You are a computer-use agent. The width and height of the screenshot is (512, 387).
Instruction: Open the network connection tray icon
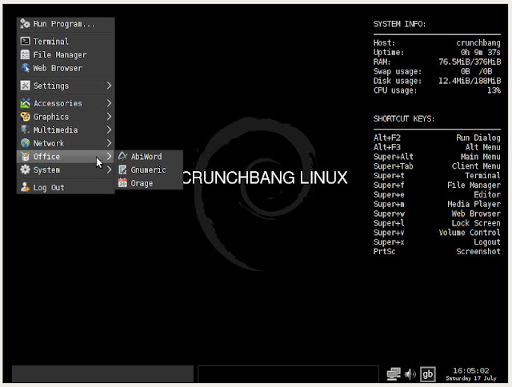(394, 373)
